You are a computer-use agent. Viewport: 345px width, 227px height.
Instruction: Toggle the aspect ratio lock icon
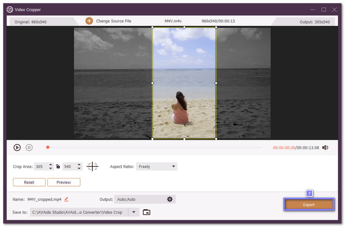pos(58,166)
